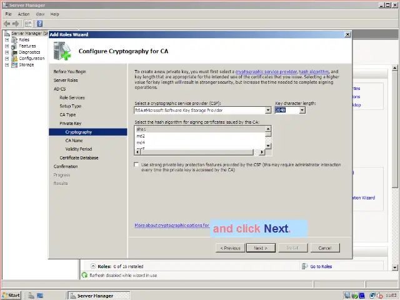The width and height of the screenshot is (400, 300).
Task: Close the Add Roles Wizard dialog
Action: click(x=347, y=34)
